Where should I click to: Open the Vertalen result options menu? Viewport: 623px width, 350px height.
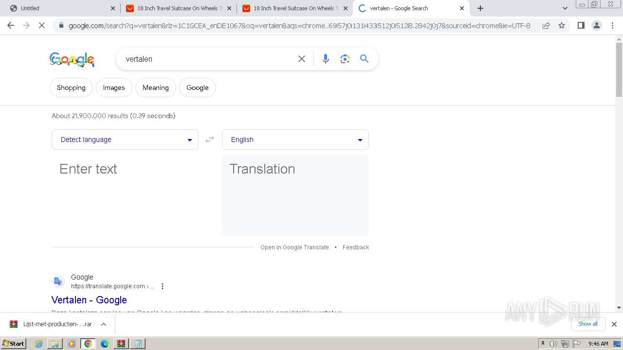pos(163,286)
